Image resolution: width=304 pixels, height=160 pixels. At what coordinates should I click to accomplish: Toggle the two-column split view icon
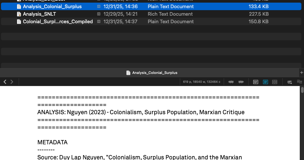coord(275,82)
